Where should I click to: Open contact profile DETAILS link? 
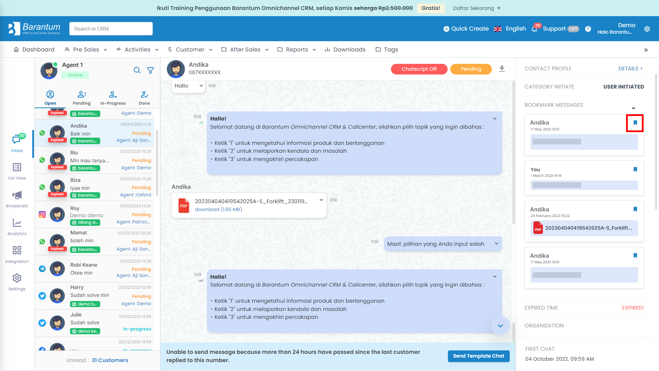pos(631,69)
